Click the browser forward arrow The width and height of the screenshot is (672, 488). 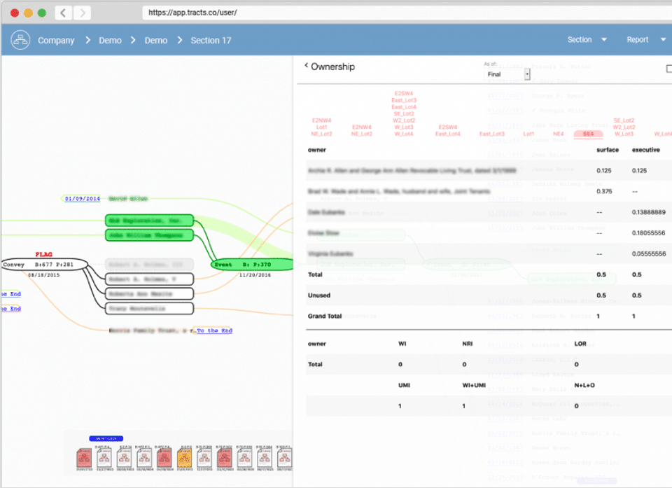[x=83, y=13]
